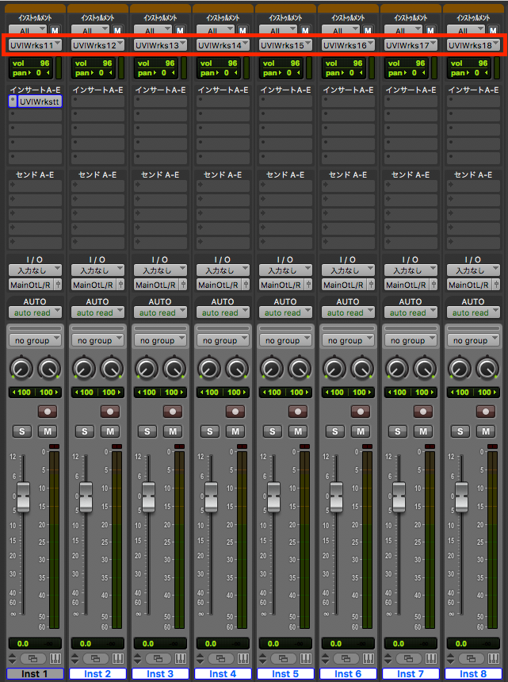Mute the Inst 5 track
This screenshot has width=508, height=682.
298,431
